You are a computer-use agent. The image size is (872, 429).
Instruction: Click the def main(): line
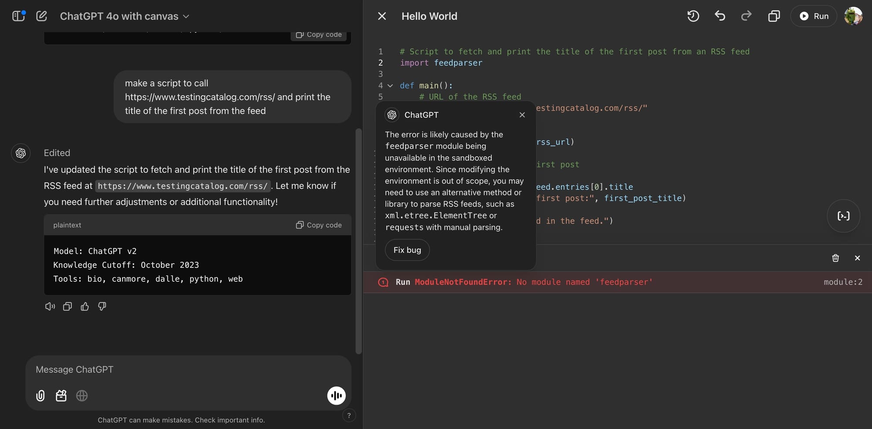click(426, 86)
